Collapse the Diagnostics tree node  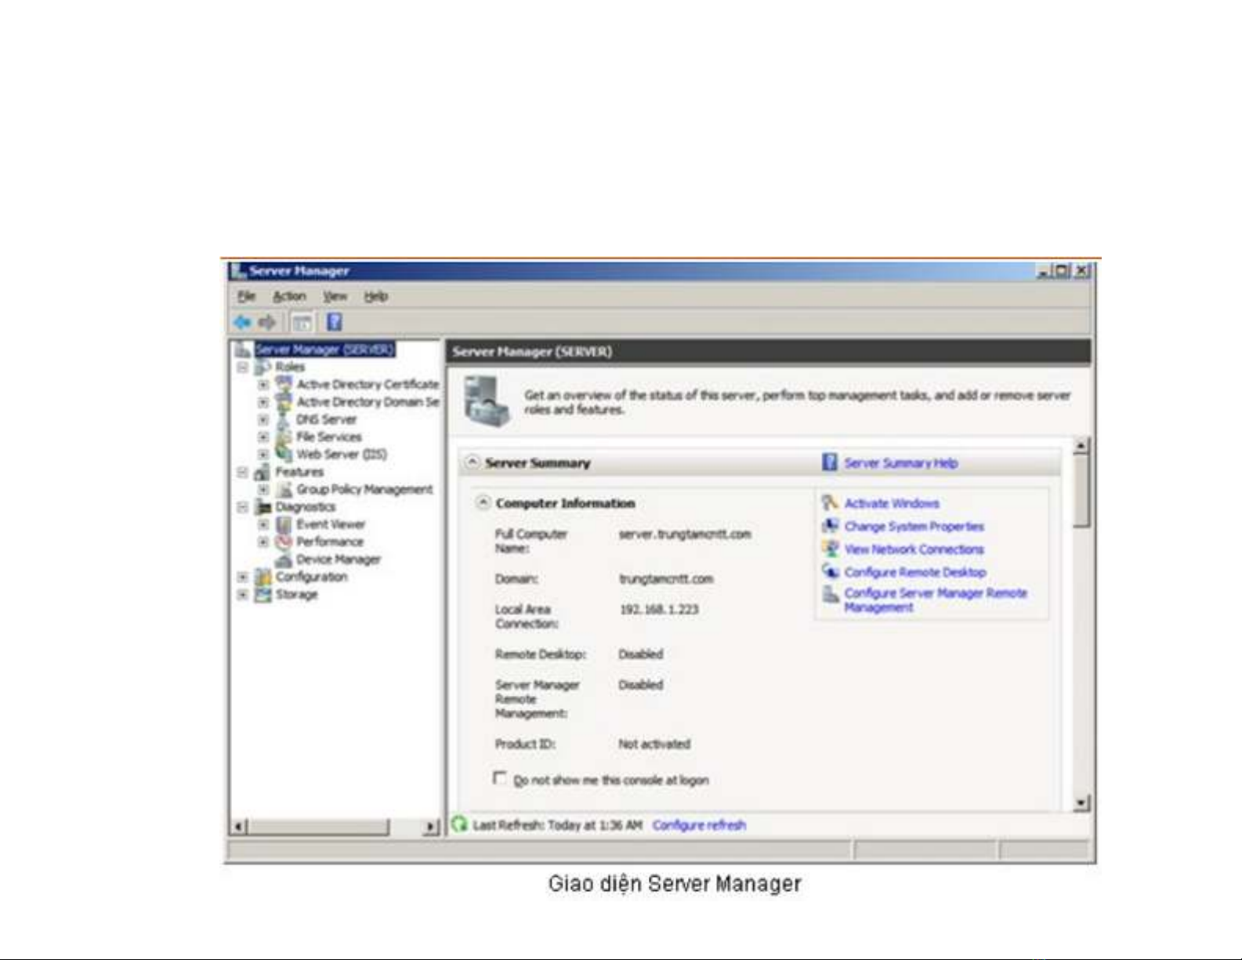[243, 507]
